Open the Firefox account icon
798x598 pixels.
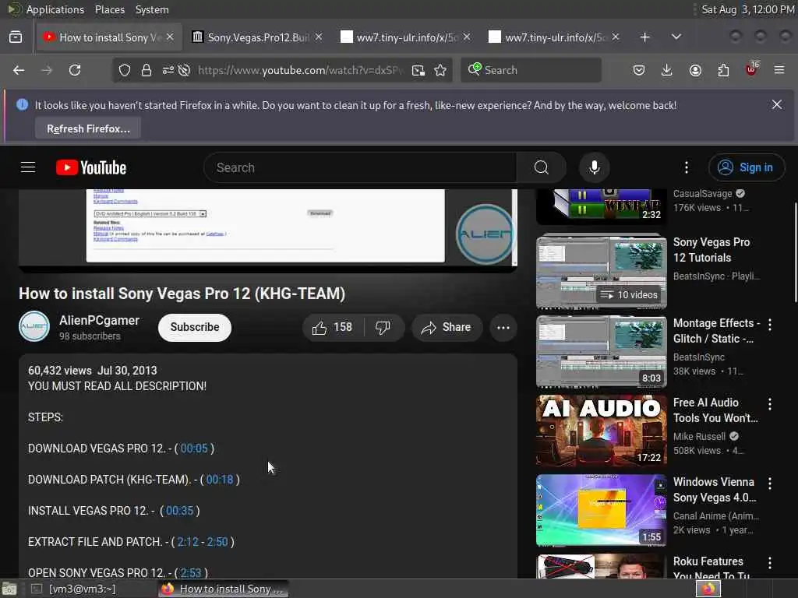click(695, 70)
